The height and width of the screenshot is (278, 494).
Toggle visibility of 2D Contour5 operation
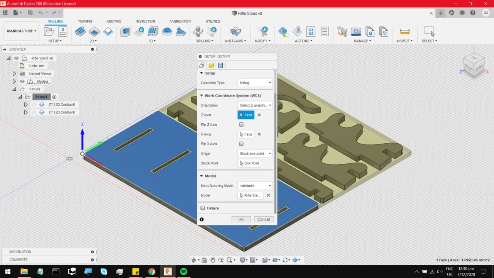[x=34, y=105]
